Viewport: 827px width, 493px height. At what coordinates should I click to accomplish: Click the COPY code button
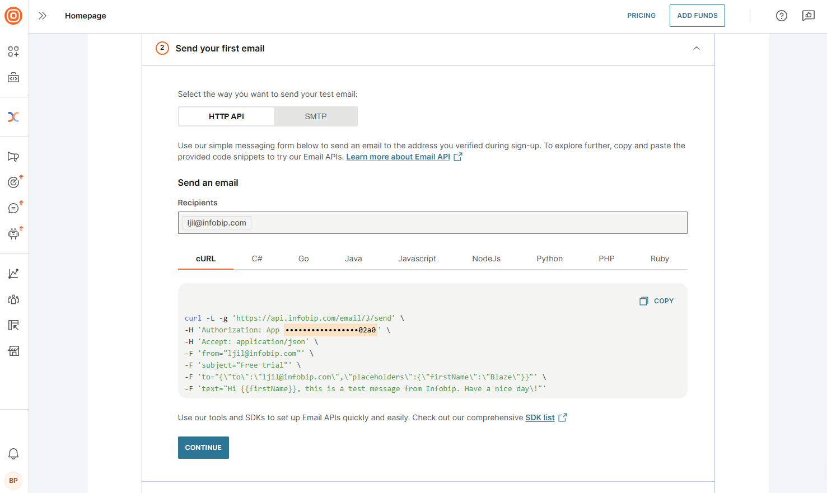point(657,301)
